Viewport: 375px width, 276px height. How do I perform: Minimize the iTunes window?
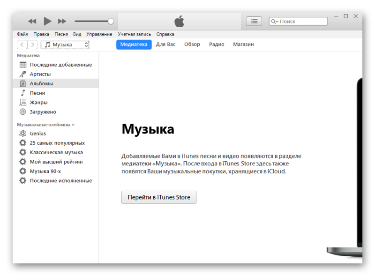336,16
